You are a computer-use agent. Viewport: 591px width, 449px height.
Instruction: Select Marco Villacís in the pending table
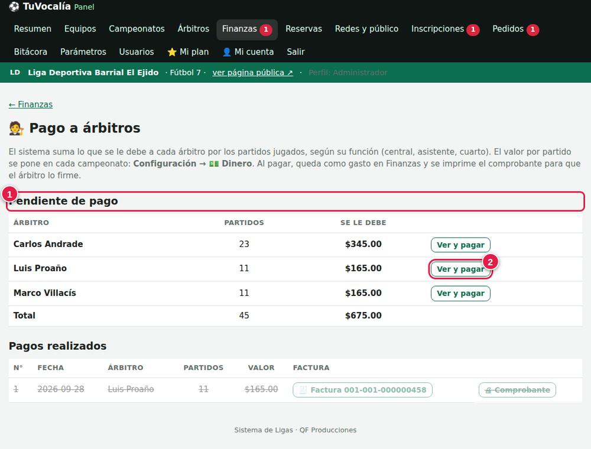click(45, 293)
